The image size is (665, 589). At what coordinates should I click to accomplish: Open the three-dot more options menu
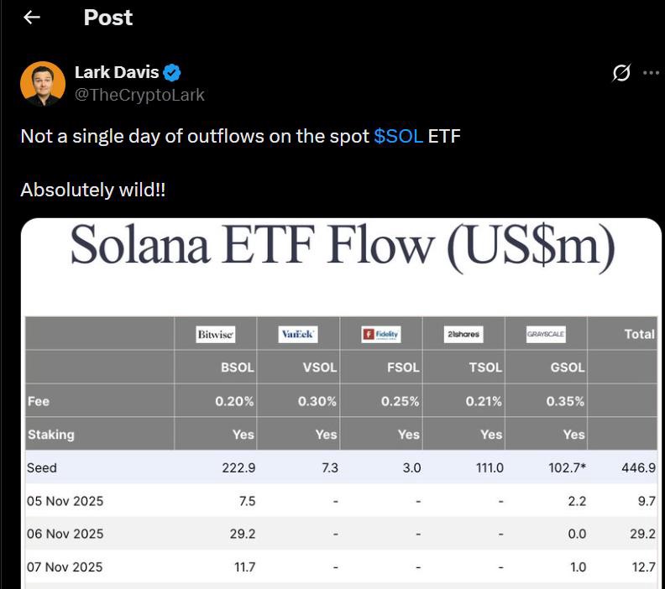(x=651, y=73)
